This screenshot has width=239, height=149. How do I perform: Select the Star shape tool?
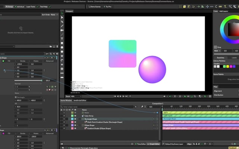pyautogui.click(x=62, y=56)
